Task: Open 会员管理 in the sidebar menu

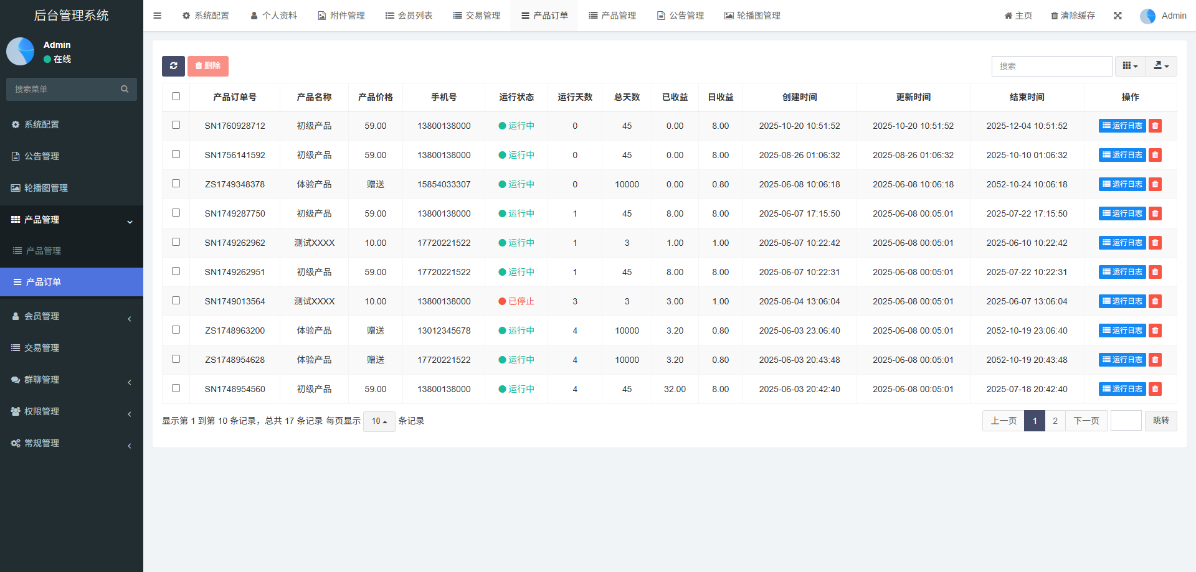Action: point(72,316)
